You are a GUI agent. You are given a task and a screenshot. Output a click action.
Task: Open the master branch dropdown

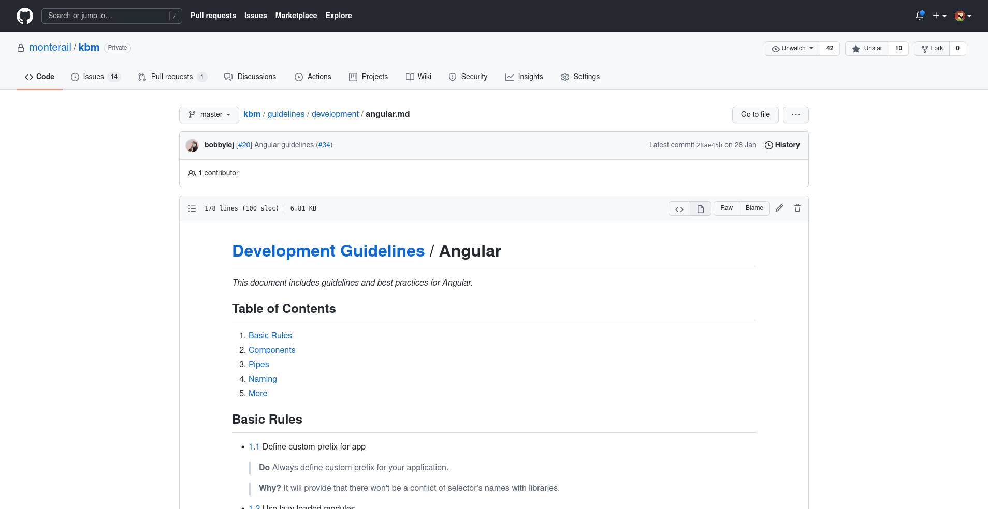(x=209, y=114)
